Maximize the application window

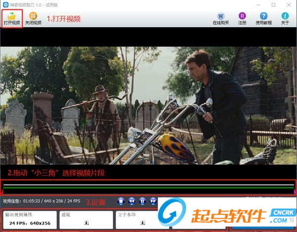pyautogui.click(x=273, y=5)
